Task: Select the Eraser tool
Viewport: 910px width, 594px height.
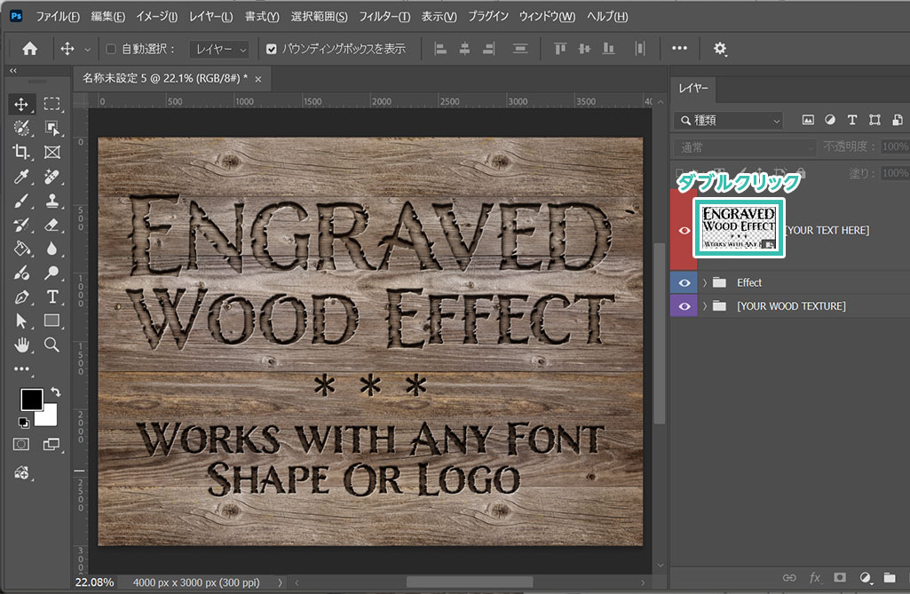Action: (x=52, y=224)
